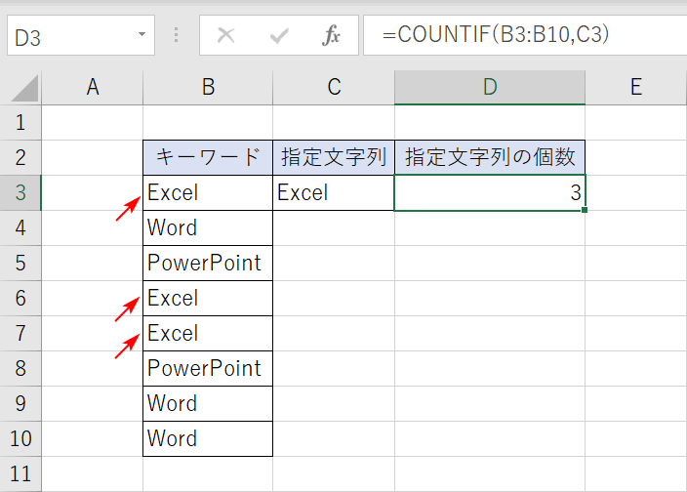Select row 6 header

(x=20, y=298)
